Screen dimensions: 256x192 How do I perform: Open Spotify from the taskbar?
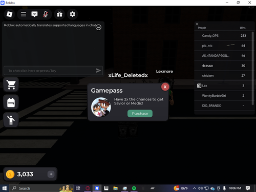tap(134, 188)
